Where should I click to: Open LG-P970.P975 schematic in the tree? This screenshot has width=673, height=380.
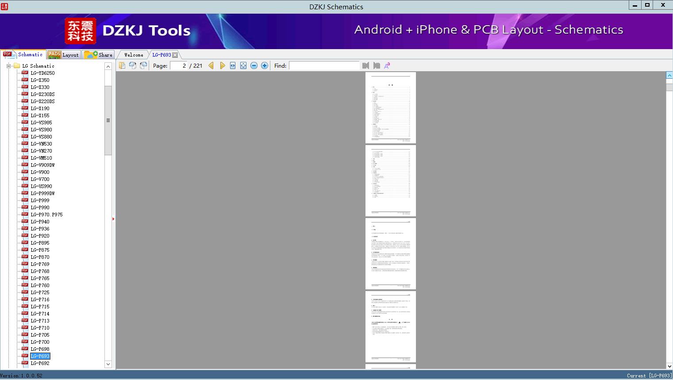(x=46, y=215)
